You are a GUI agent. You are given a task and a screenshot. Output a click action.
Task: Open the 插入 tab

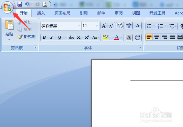pos(41,13)
